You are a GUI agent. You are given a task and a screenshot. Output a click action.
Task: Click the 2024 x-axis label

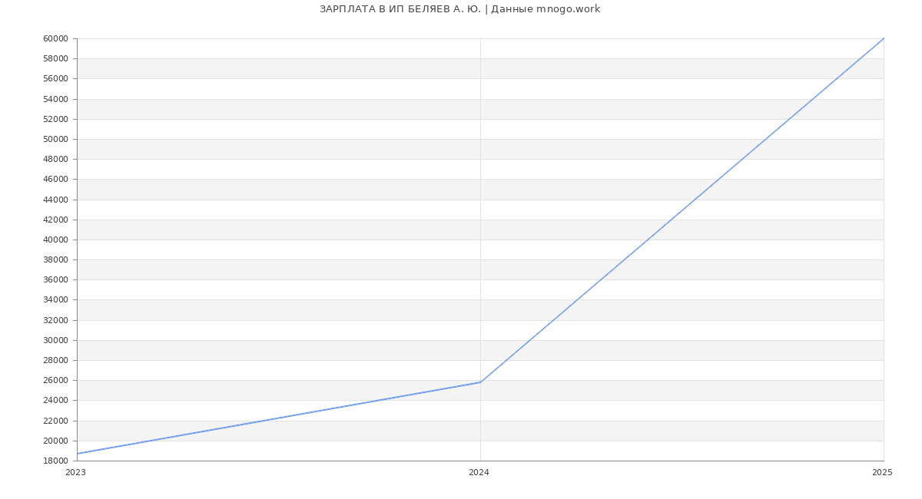[479, 472]
